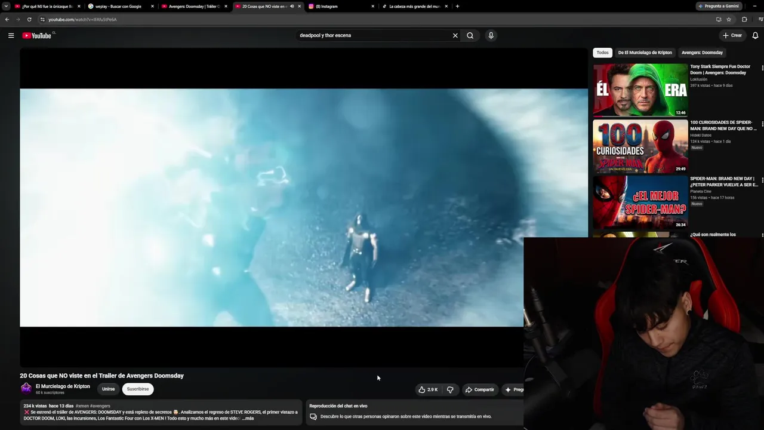
Task: Subscribe with the 'Suscribirse' button
Action: pyautogui.click(x=138, y=389)
